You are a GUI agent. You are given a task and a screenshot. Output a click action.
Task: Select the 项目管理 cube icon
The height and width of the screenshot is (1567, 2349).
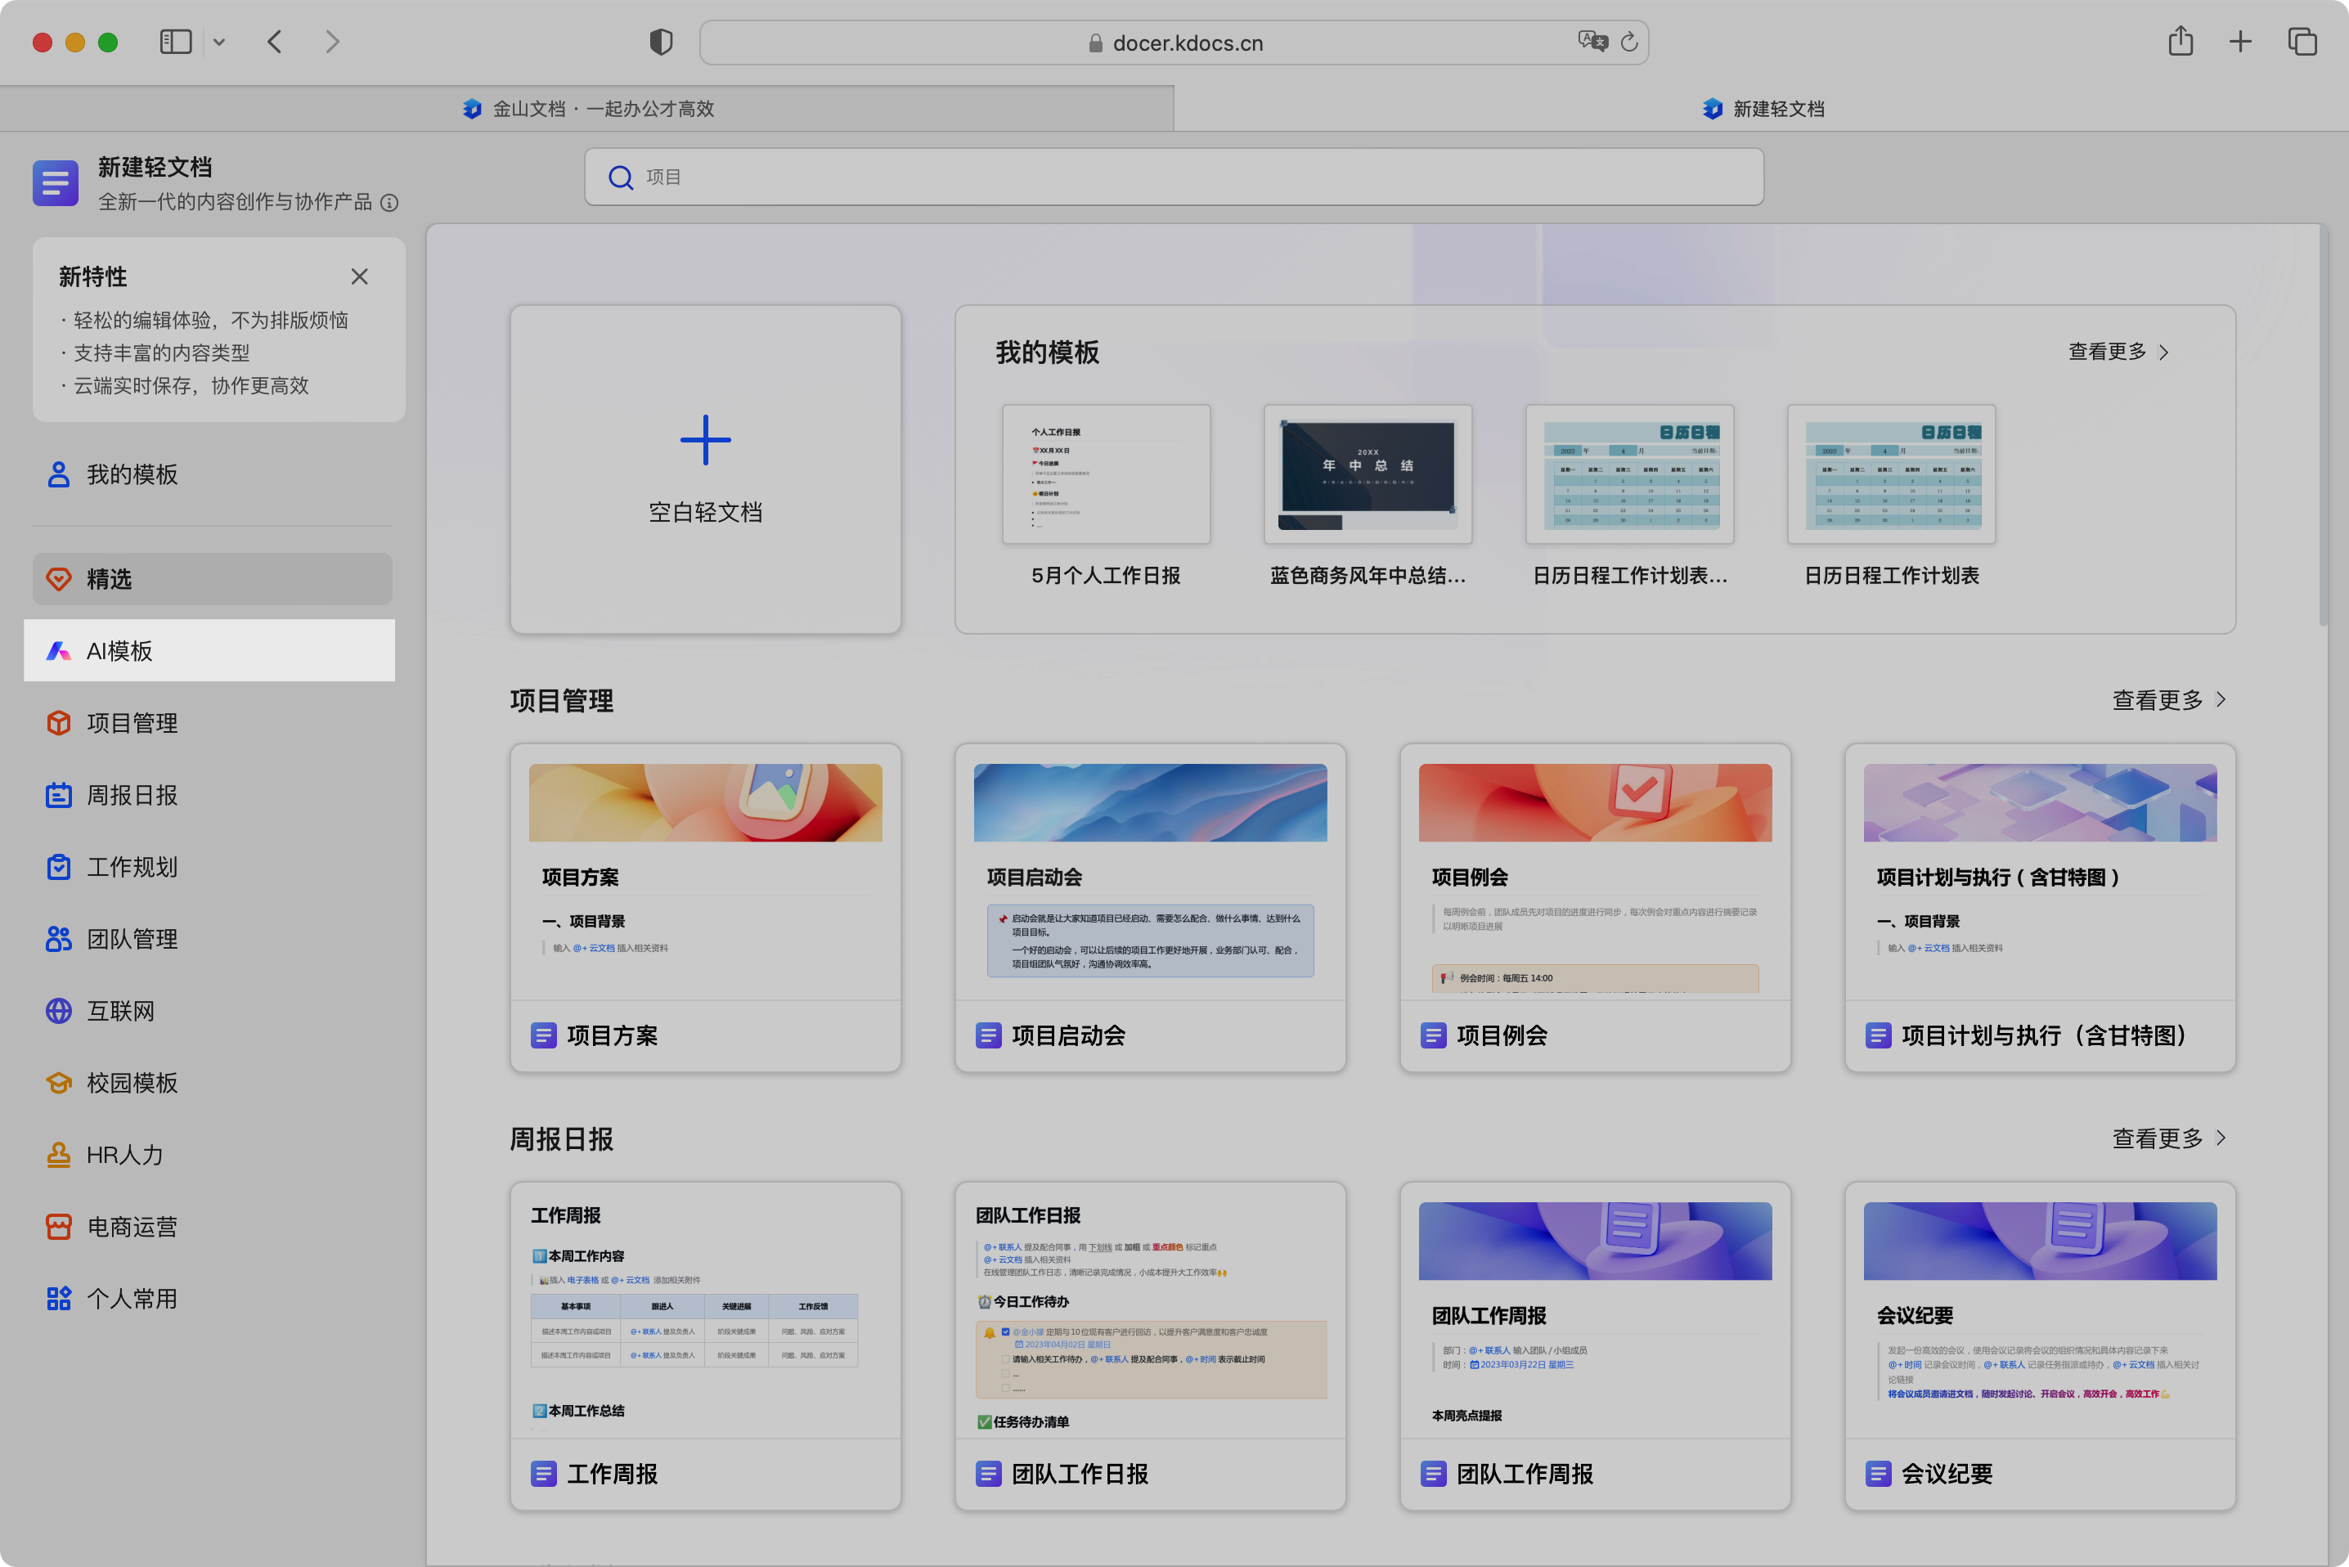59,722
